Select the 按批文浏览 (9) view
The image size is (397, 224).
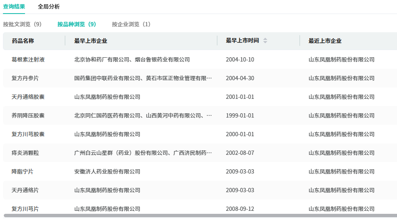pos(22,24)
